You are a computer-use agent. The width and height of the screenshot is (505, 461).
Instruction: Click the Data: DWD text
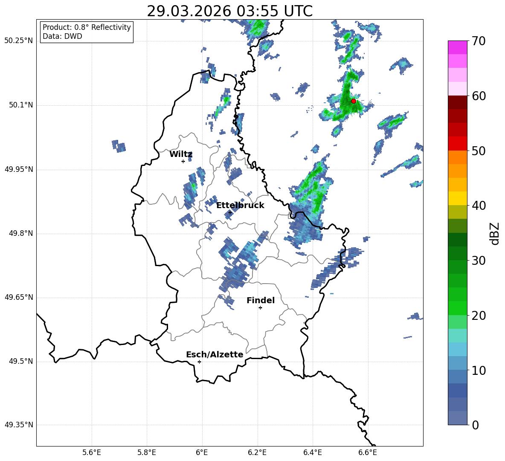tap(62, 36)
